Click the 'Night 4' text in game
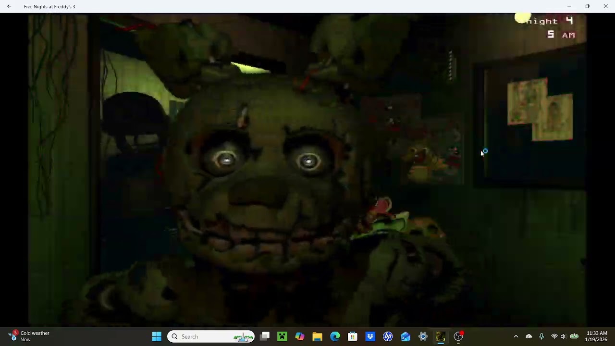Image resolution: width=615 pixels, height=346 pixels. tap(549, 21)
